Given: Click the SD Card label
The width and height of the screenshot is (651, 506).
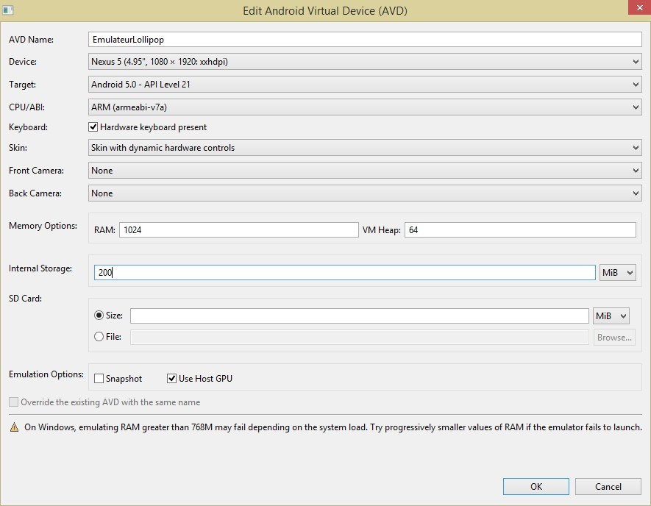Looking at the screenshot, I should [x=25, y=299].
